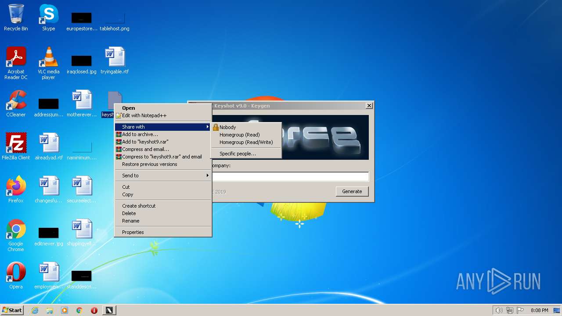This screenshot has width=562, height=316.
Task: Click Copy in the context menu
Action: pyautogui.click(x=163, y=194)
